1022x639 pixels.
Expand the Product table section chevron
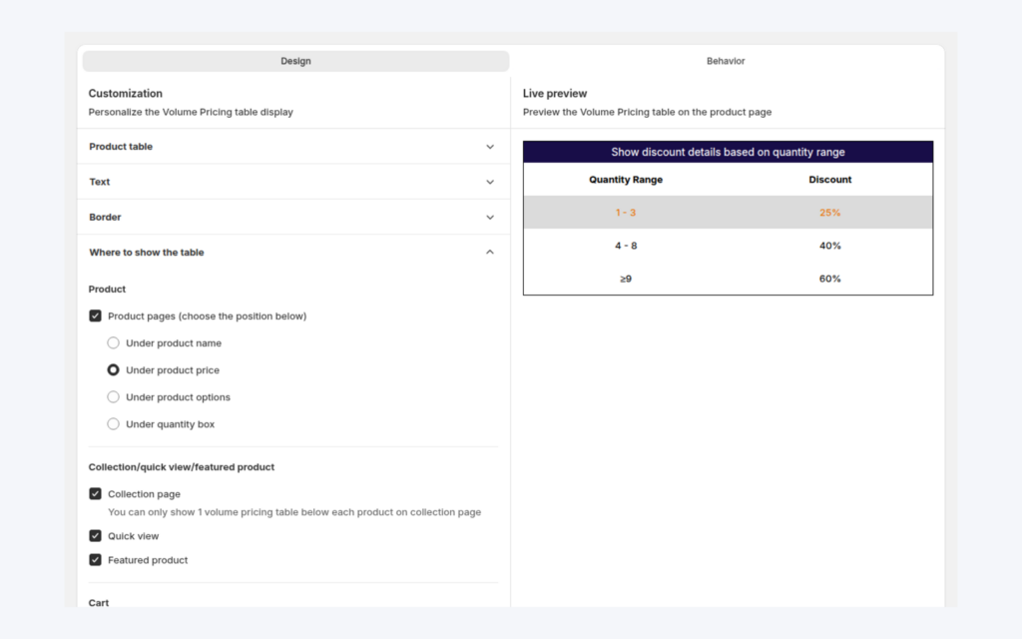point(490,147)
